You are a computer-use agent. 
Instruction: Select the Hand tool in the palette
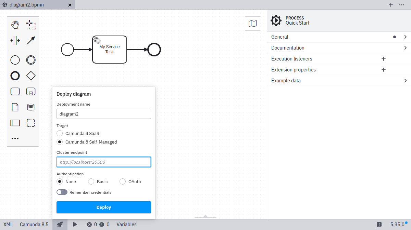(15, 24)
